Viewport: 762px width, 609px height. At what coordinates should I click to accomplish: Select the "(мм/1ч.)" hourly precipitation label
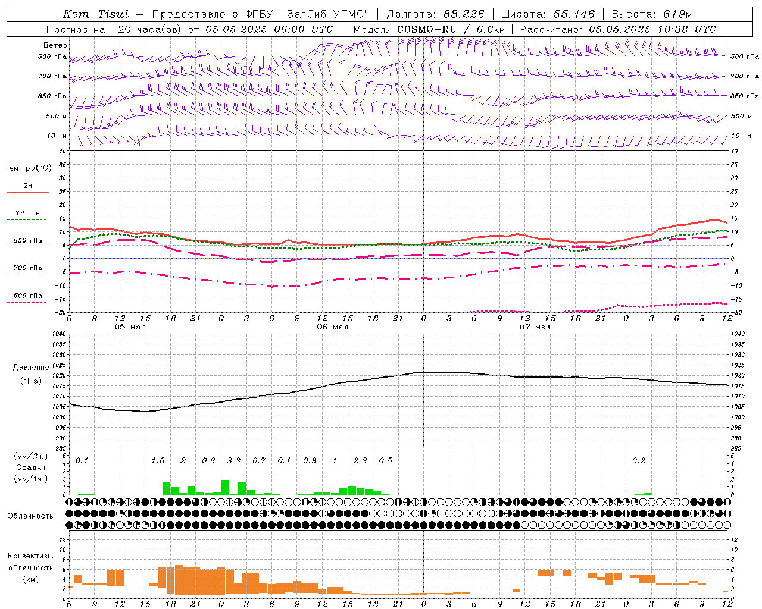tap(31, 478)
